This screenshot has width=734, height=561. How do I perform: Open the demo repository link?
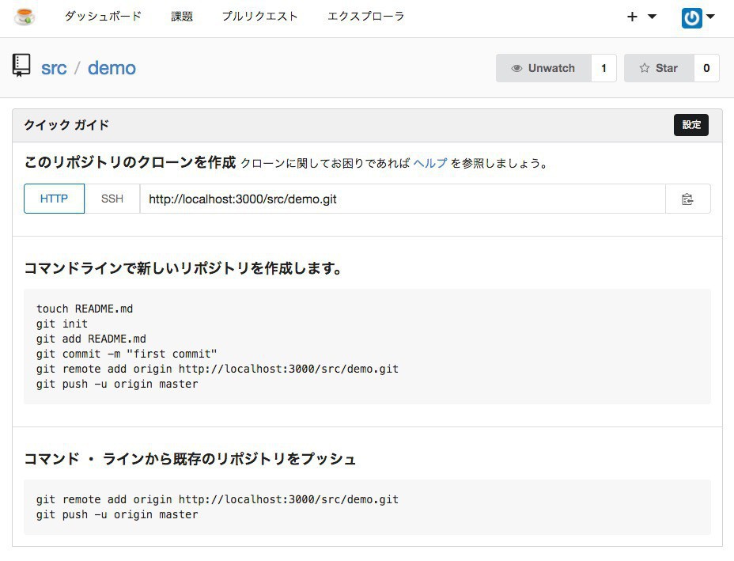[112, 68]
